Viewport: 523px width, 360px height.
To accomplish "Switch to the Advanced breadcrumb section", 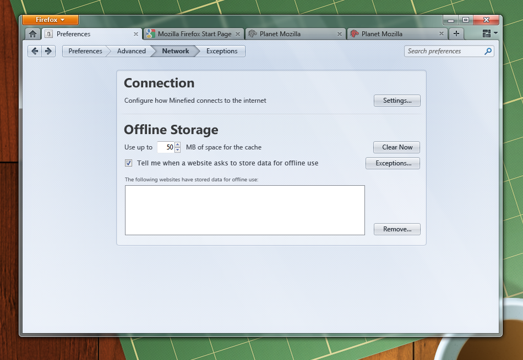I will 130,51.
